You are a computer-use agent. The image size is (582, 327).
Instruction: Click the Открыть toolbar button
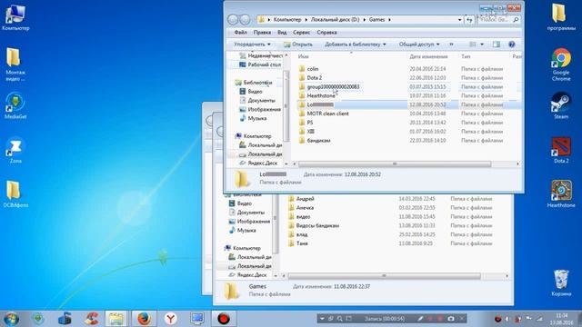coord(298,45)
